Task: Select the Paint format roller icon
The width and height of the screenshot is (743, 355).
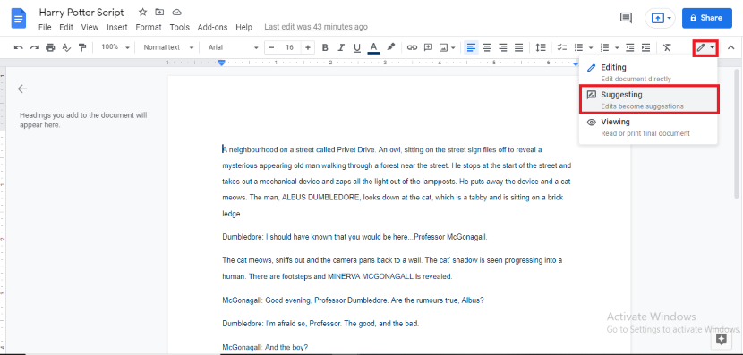Action: click(82, 47)
